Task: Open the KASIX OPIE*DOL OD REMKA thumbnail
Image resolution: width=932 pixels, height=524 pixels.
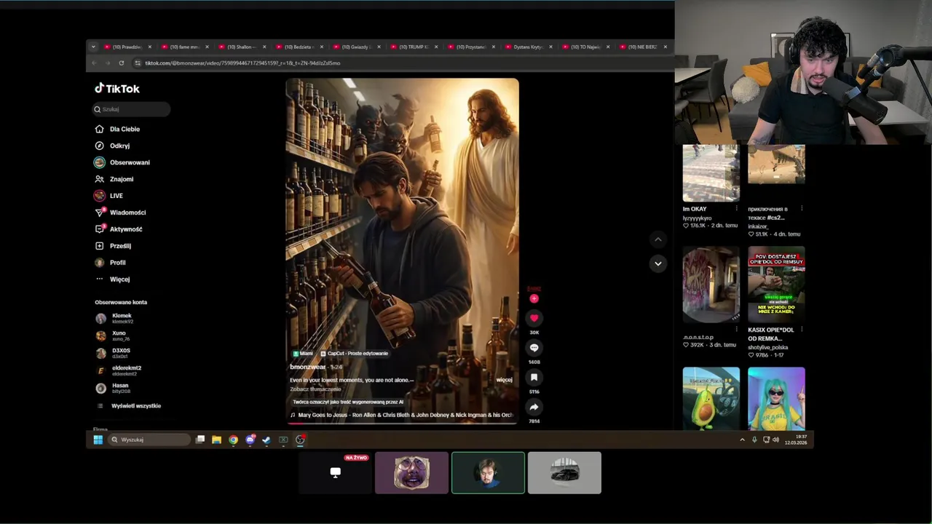Action: coord(776,285)
